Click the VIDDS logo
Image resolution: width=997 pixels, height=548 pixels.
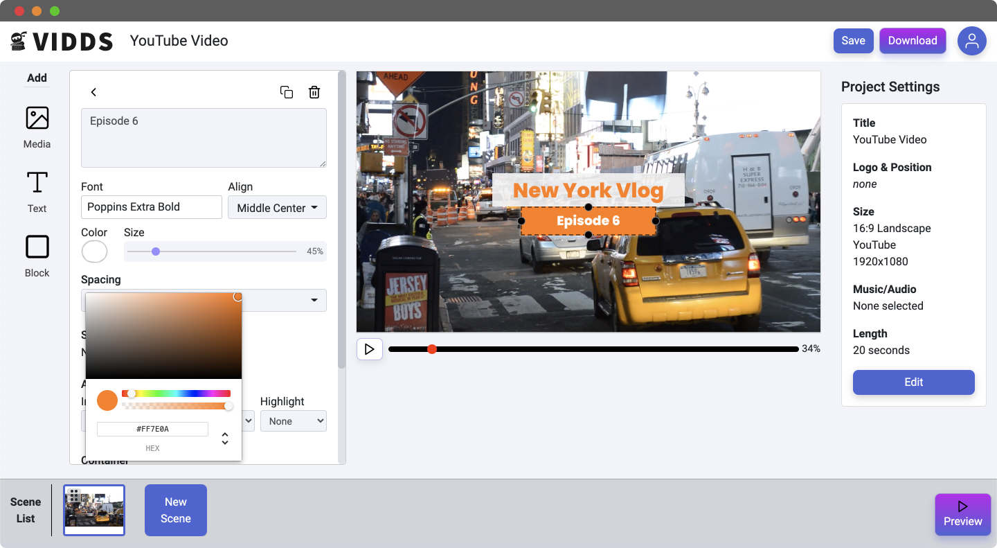click(62, 42)
